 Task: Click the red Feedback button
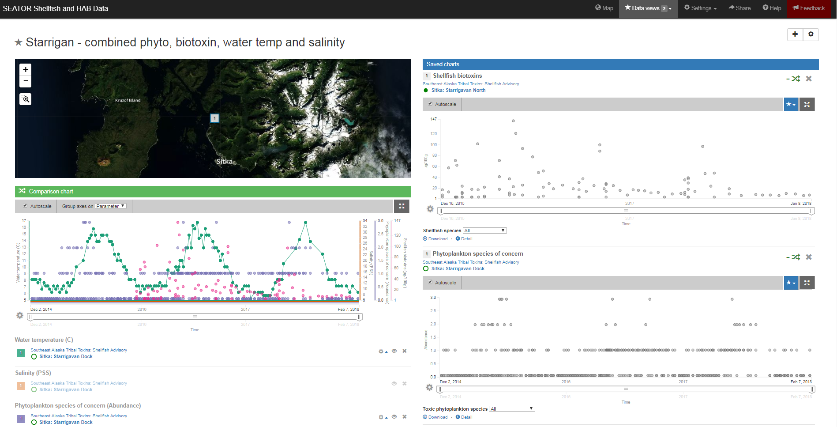coord(809,8)
